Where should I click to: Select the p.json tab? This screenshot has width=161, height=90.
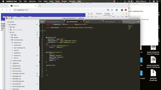point(88,22)
